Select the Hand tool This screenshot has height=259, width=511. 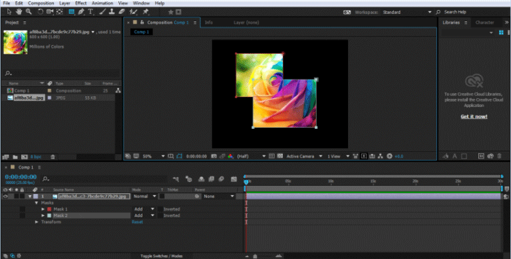19,12
